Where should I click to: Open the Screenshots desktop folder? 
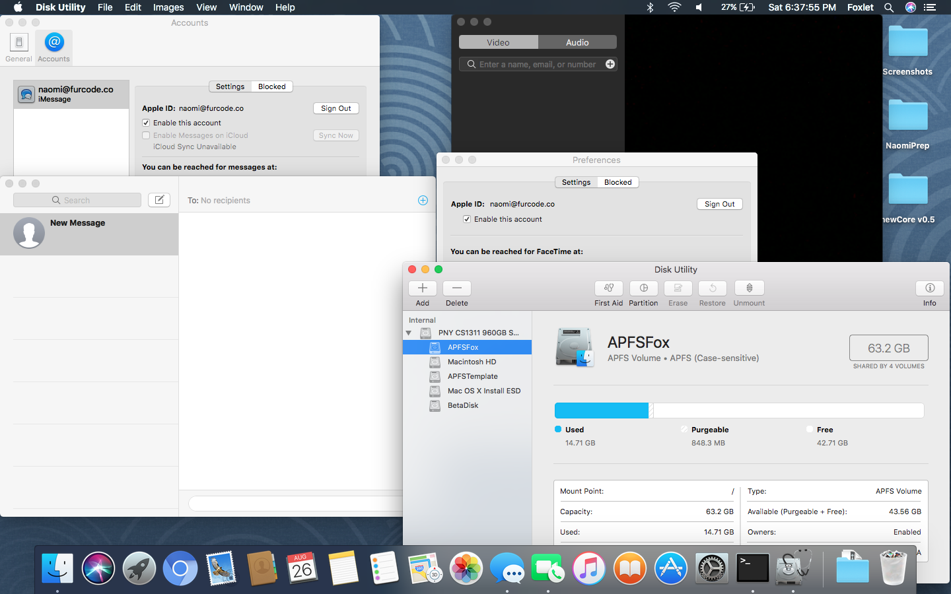point(908,49)
